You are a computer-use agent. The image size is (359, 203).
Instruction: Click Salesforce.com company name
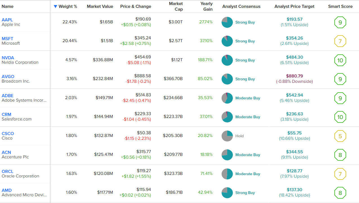pos(17,119)
